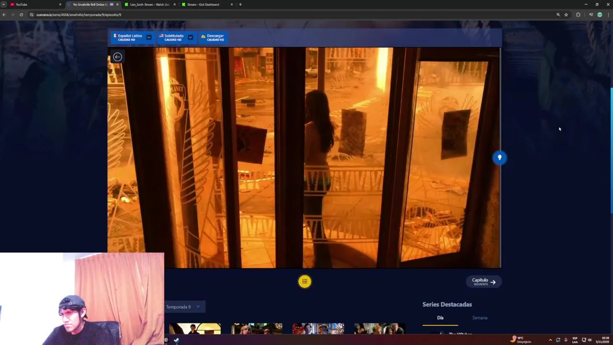Open the audio indicator on Smallville tab

[x=112, y=4]
